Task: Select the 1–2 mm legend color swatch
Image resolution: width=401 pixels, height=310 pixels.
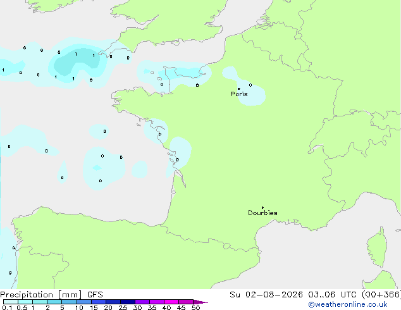Action: [x=40, y=302]
